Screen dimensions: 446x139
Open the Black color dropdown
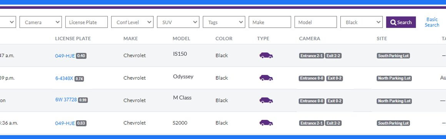[361, 22]
